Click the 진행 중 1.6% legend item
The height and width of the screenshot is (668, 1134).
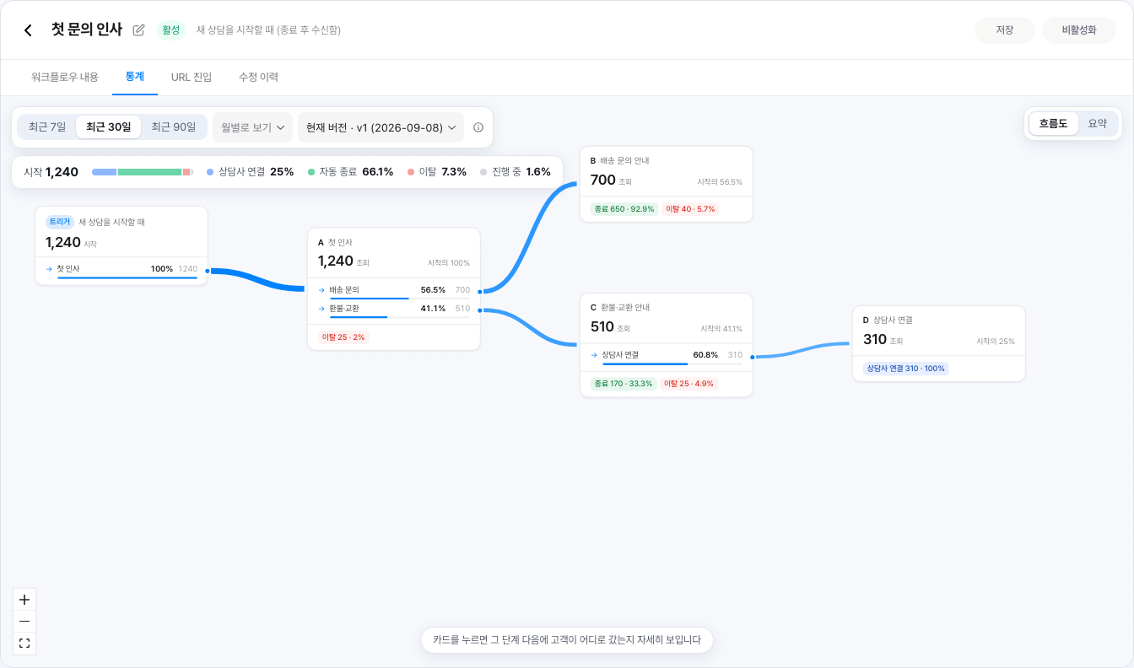click(515, 172)
